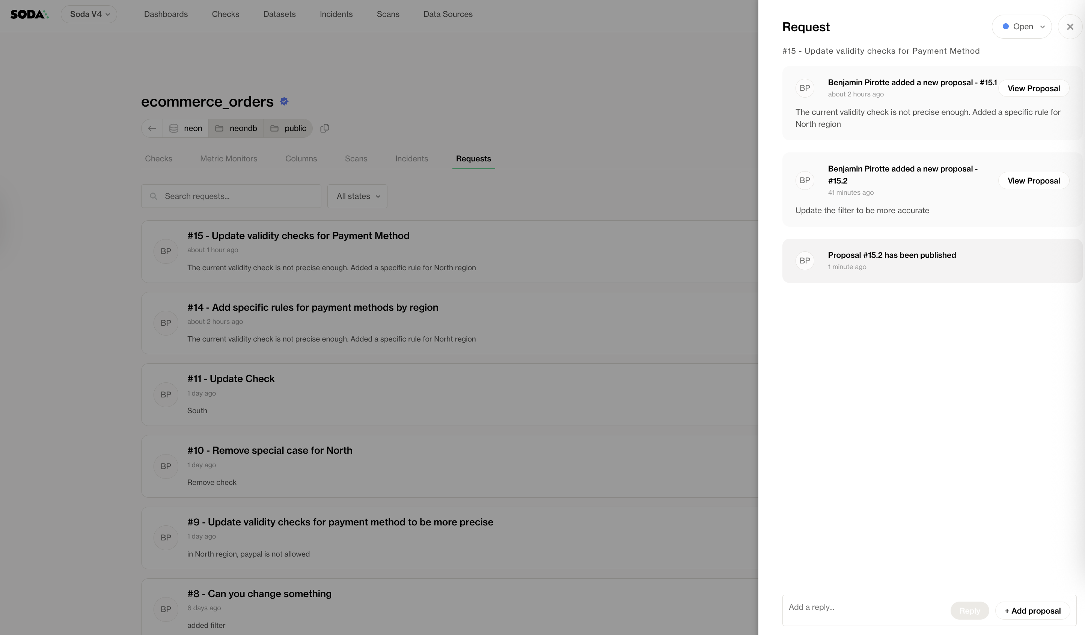Viewport: 1085px width, 635px height.
Task: Expand the All states filter
Action: click(357, 196)
